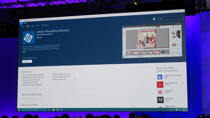Switch to the Music tab

[x=38, y=26]
